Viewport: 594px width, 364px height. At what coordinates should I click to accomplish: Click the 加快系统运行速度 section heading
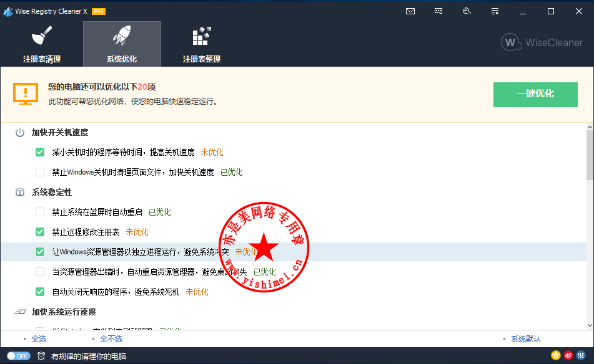point(64,312)
